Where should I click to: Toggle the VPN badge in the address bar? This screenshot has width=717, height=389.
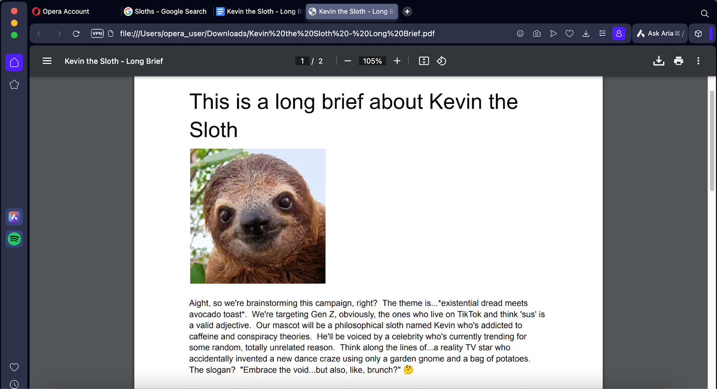pyautogui.click(x=97, y=34)
